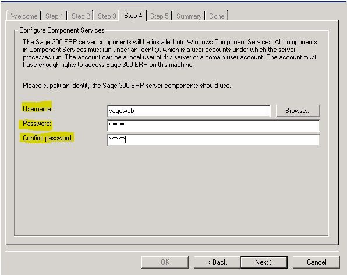This screenshot has height=275, width=347.
Task: Click the Configure Component Services group title
Action: coord(62,30)
